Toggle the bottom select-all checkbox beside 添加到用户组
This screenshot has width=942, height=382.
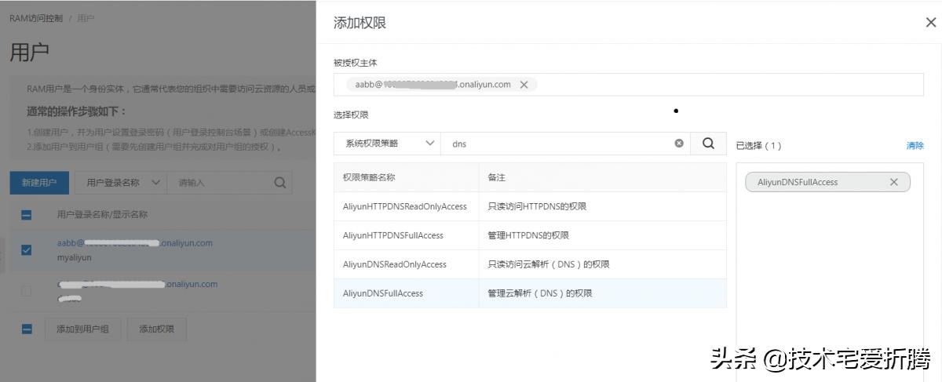(26, 330)
